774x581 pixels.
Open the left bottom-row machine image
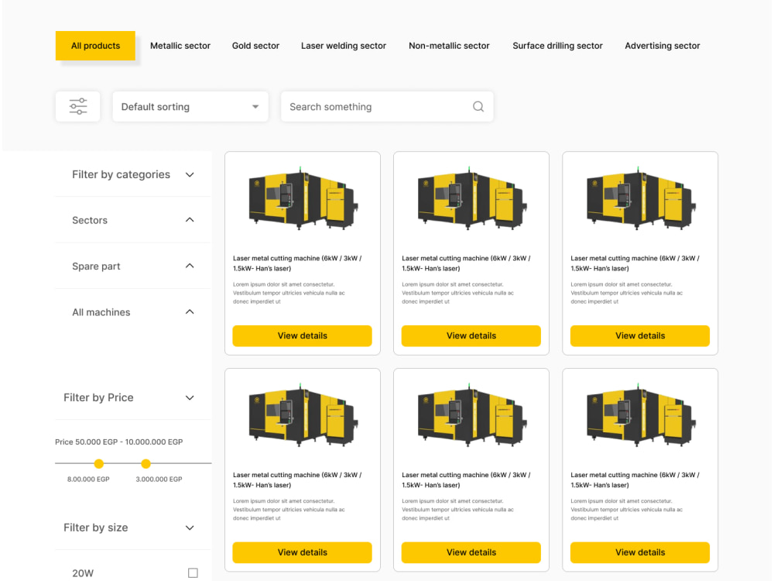(x=303, y=415)
